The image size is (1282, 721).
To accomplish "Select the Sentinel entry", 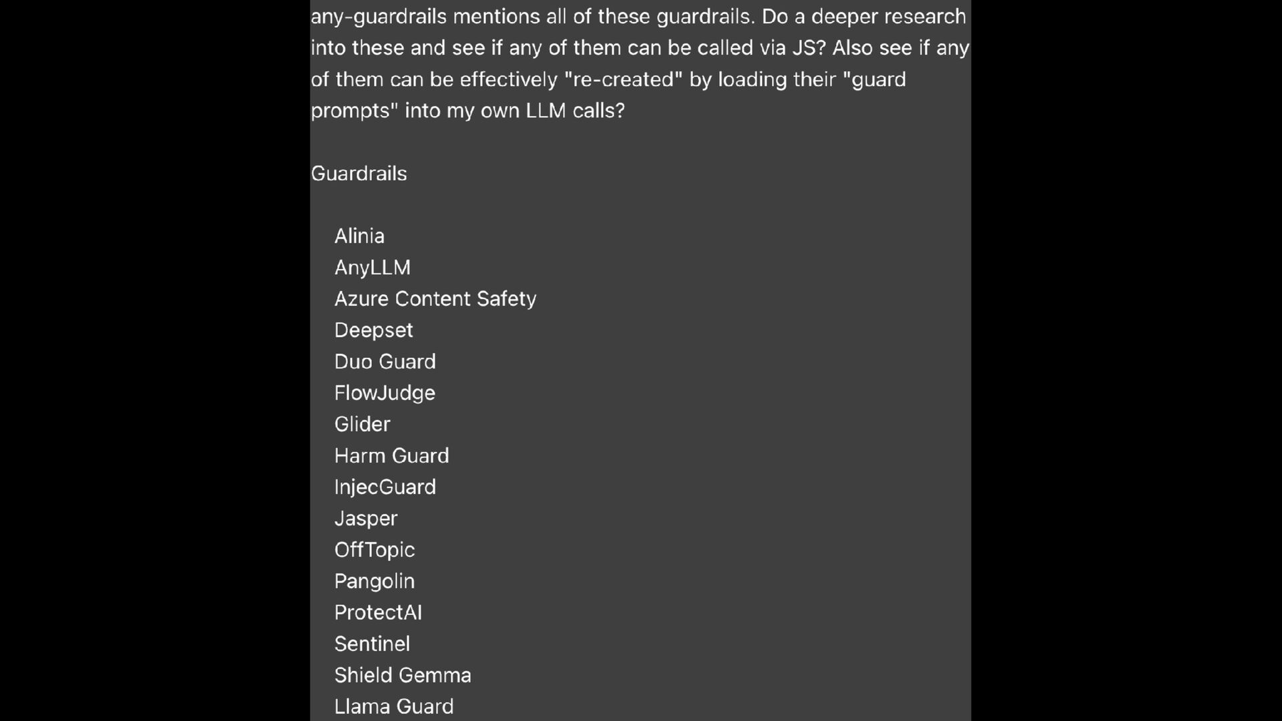I will [372, 644].
